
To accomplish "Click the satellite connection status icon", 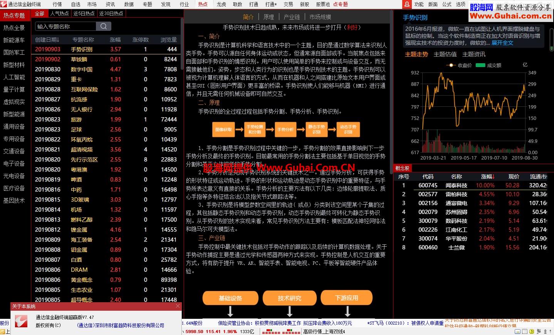I will pyautogui.click(x=539, y=332).
